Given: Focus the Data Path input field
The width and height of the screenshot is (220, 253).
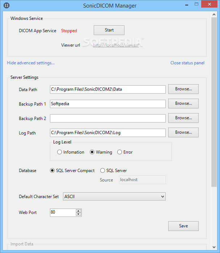Looking at the screenshot, I should [x=108, y=89].
